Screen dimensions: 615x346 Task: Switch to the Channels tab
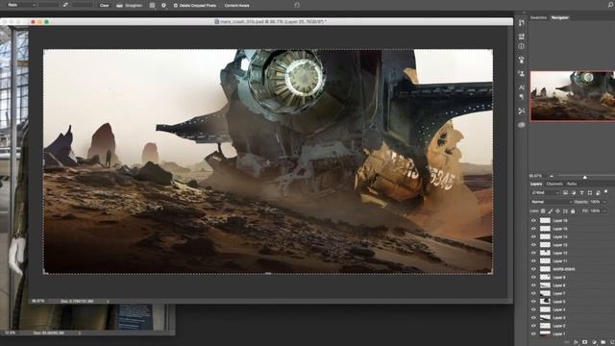(x=554, y=184)
